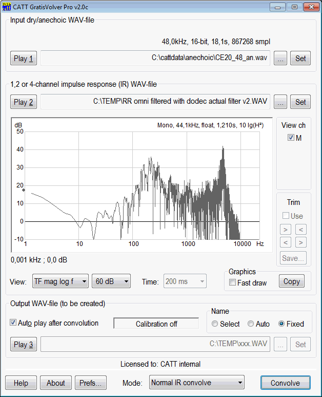Open browse dialog for impulse response file

pos(280,102)
